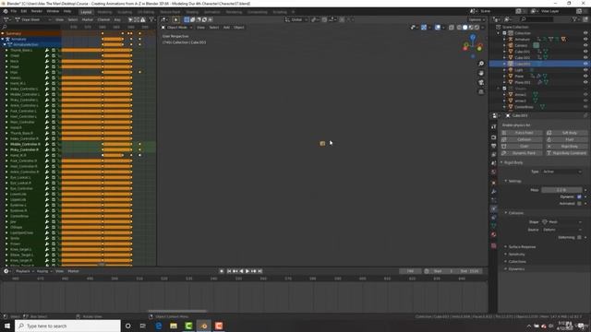591x332 pixels.
Task: Open the Render properties tab icon
Action: 494,137
